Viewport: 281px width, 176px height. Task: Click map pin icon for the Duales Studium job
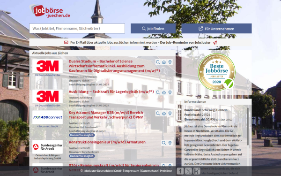[x=170, y=62]
